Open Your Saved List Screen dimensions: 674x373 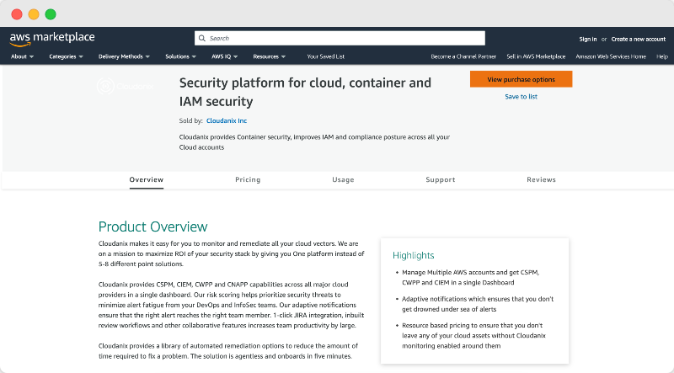325,56
